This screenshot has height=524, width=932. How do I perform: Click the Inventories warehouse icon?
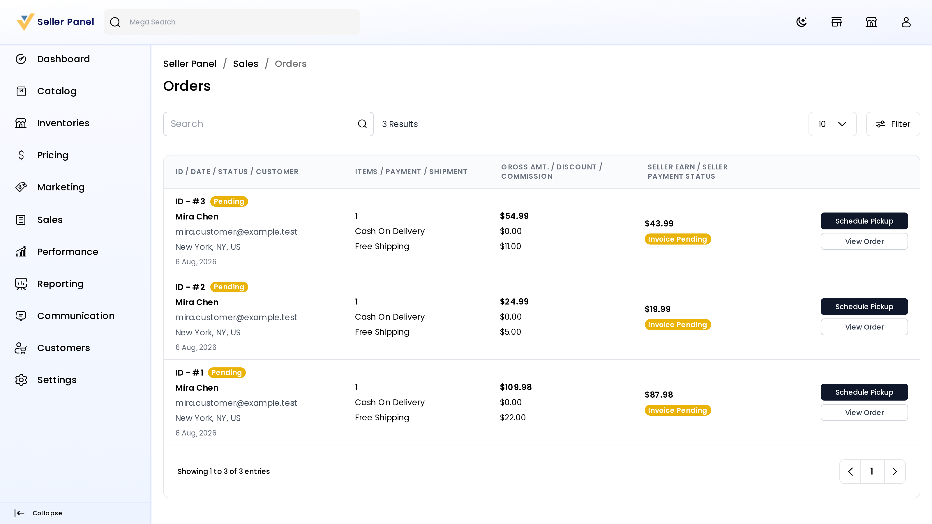coord(21,123)
